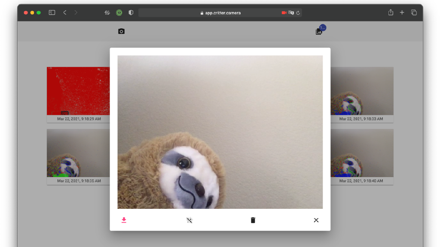Open a new browser tab
Image resolution: width=440 pixels, height=247 pixels.
pyautogui.click(x=402, y=13)
